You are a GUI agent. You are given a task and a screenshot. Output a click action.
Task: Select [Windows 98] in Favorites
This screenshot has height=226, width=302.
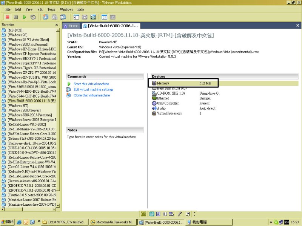(17, 35)
